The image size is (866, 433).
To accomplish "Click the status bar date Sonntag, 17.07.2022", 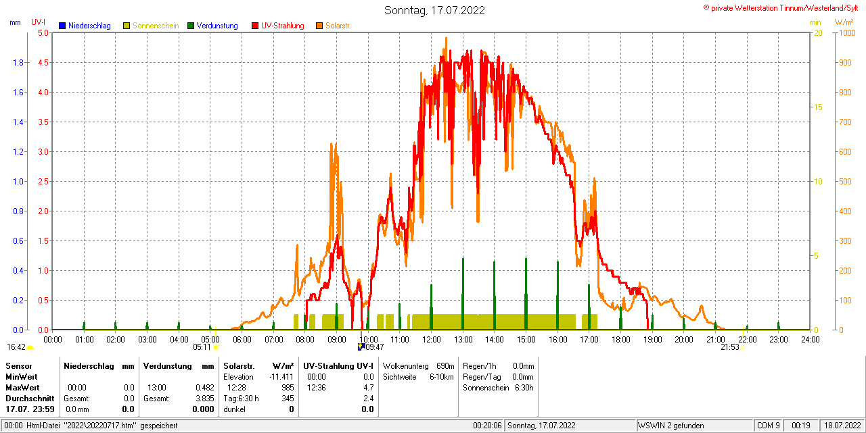I will click(x=542, y=426).
